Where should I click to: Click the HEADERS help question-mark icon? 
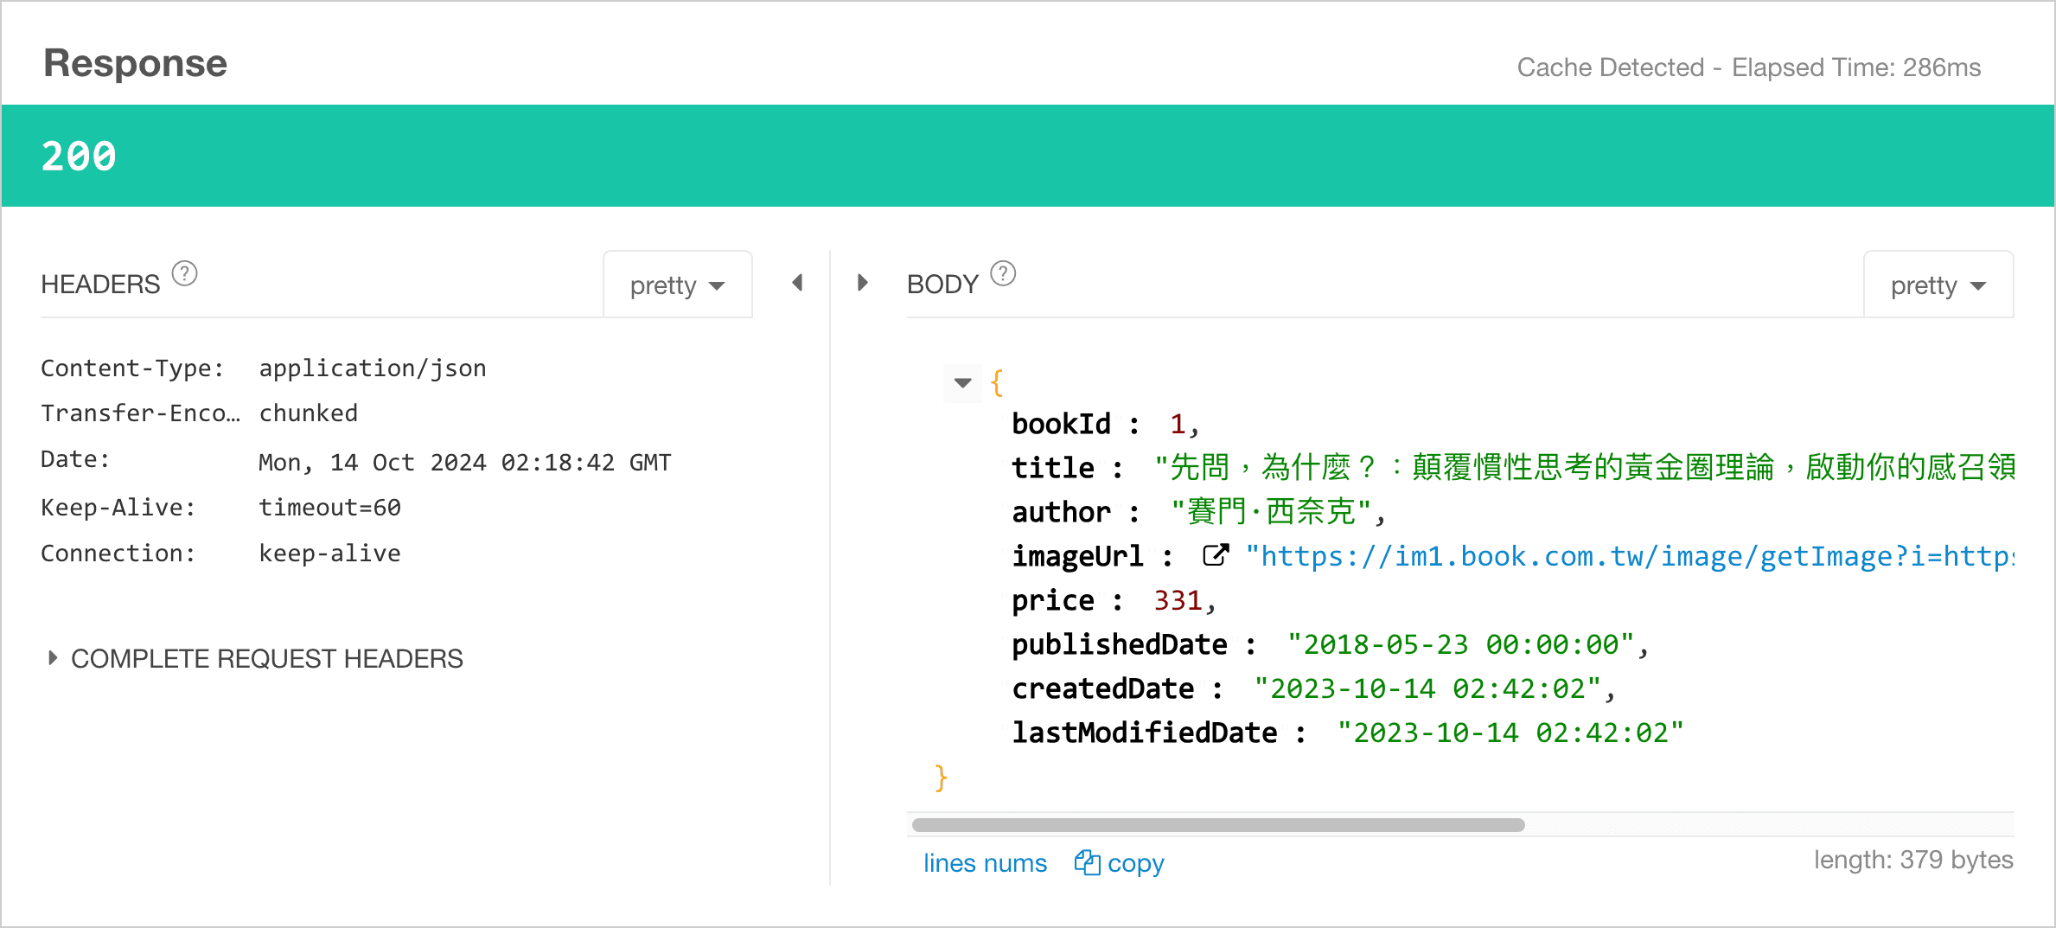click(x=184, y=274)
